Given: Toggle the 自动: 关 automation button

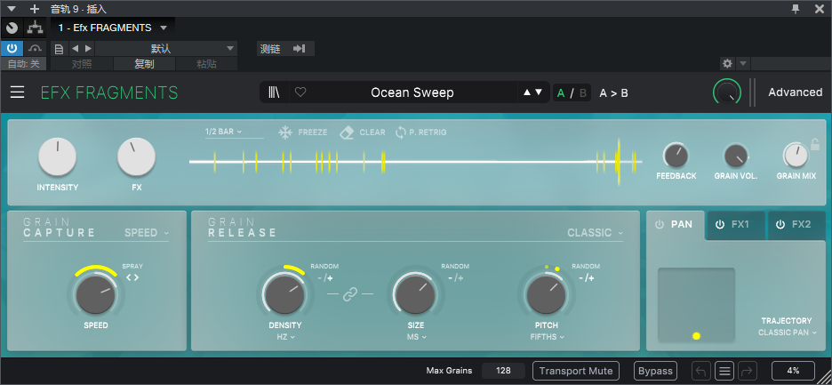Looking at the screenshot, I should click(x=23, y=64).
